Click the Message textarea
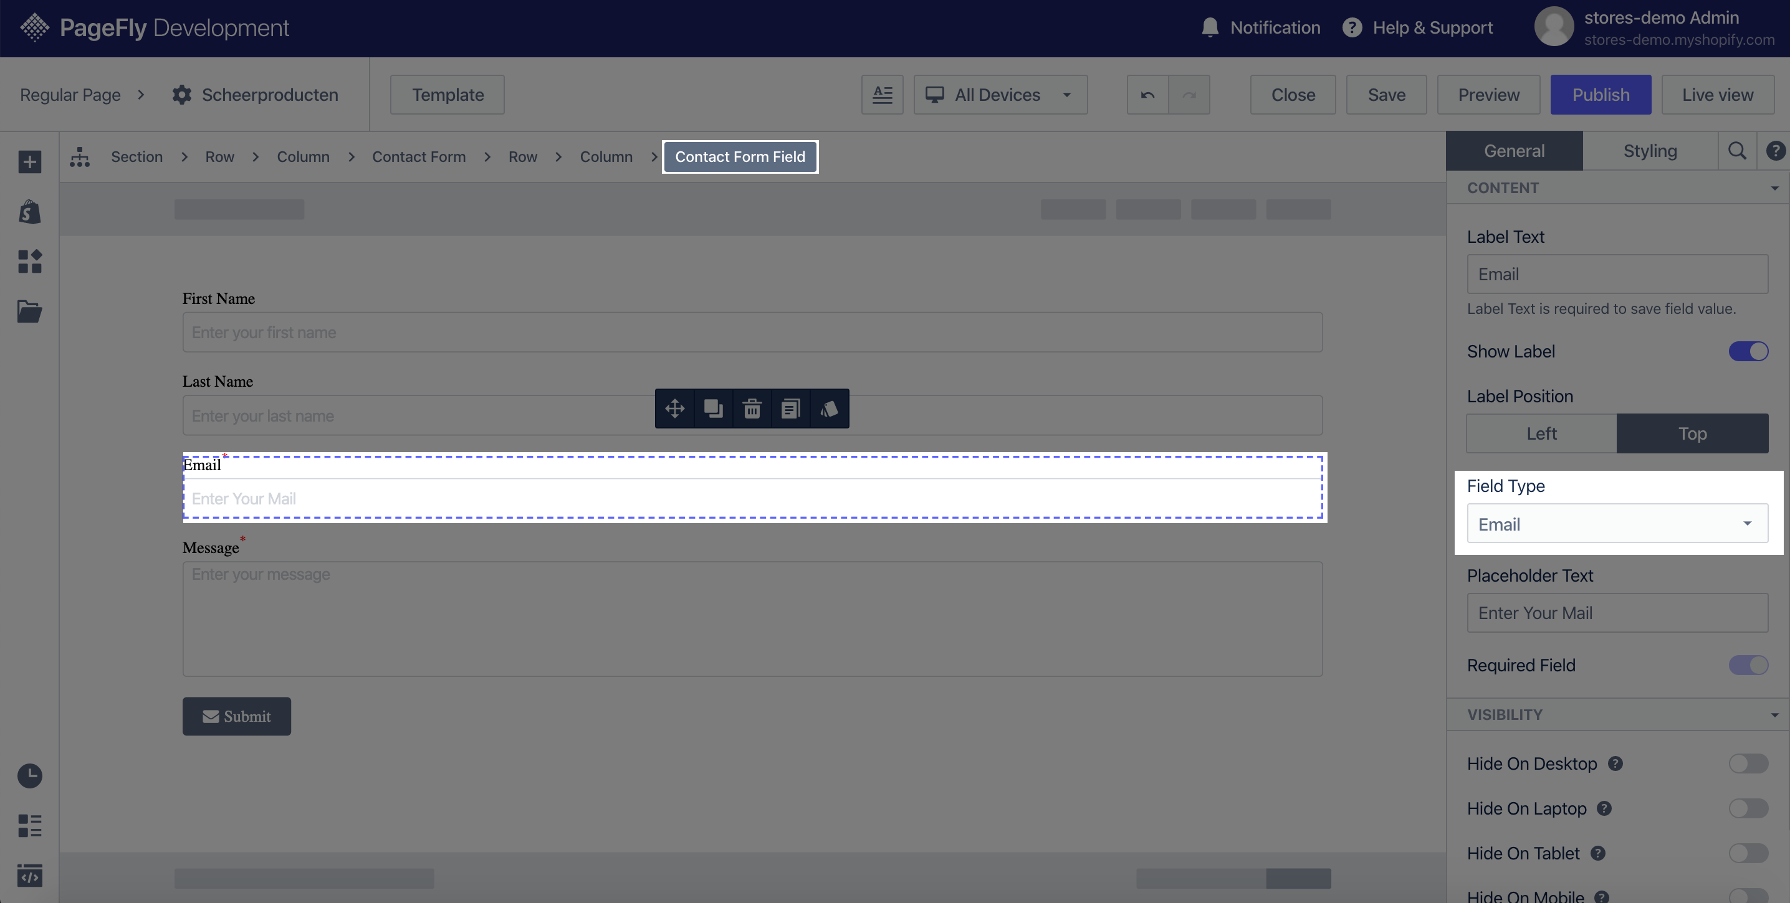The width and height of the screenshot is (1790, 903). [x=752, y=619]
